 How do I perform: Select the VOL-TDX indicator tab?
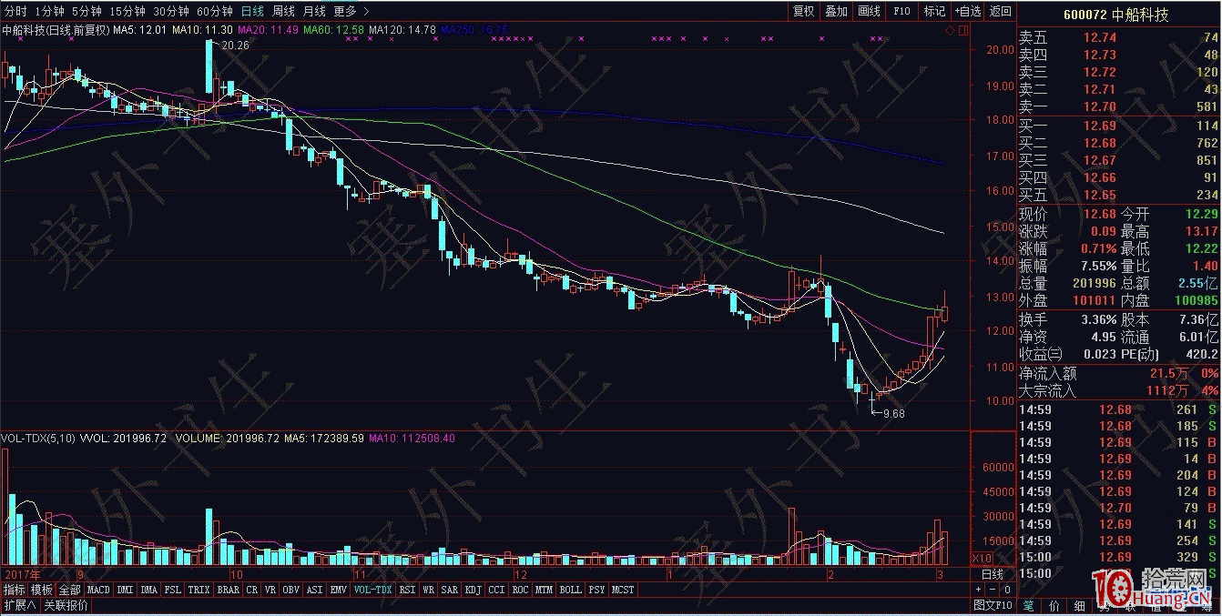click(x=373, y=590)
